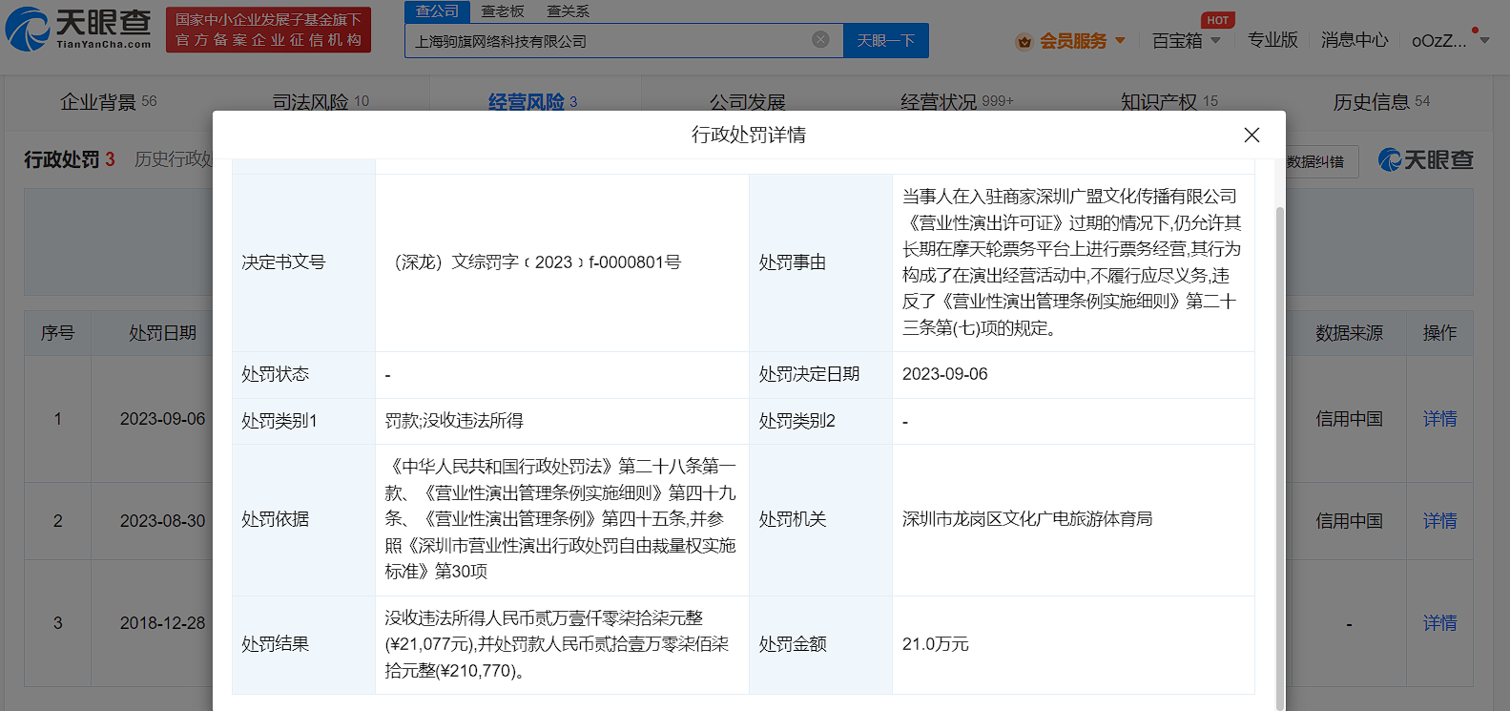The image size is (1510, 711).
Task: Open 详情 for row 2018-12-28
Action: pos(1439,623)
